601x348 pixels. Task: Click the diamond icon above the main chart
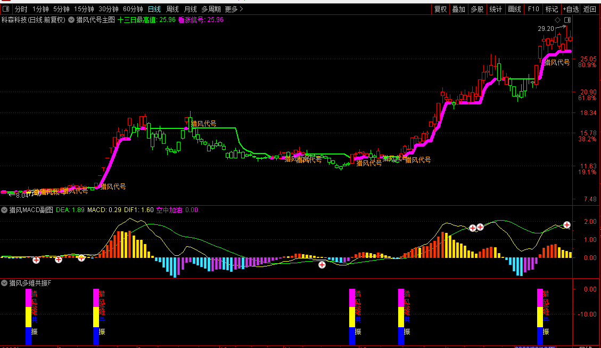(x=558, y=20)
